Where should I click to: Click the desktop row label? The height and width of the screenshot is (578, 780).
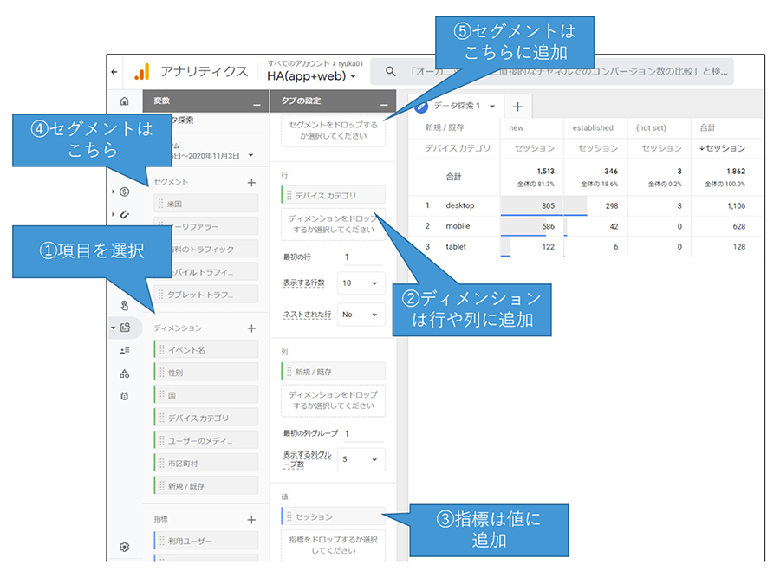pyautogui.click(x=459, y=205)
